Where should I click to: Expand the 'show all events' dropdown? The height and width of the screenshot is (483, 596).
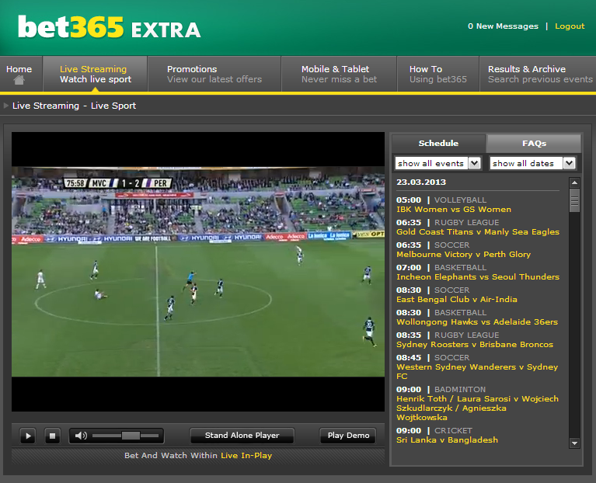(x=438, y=163)
